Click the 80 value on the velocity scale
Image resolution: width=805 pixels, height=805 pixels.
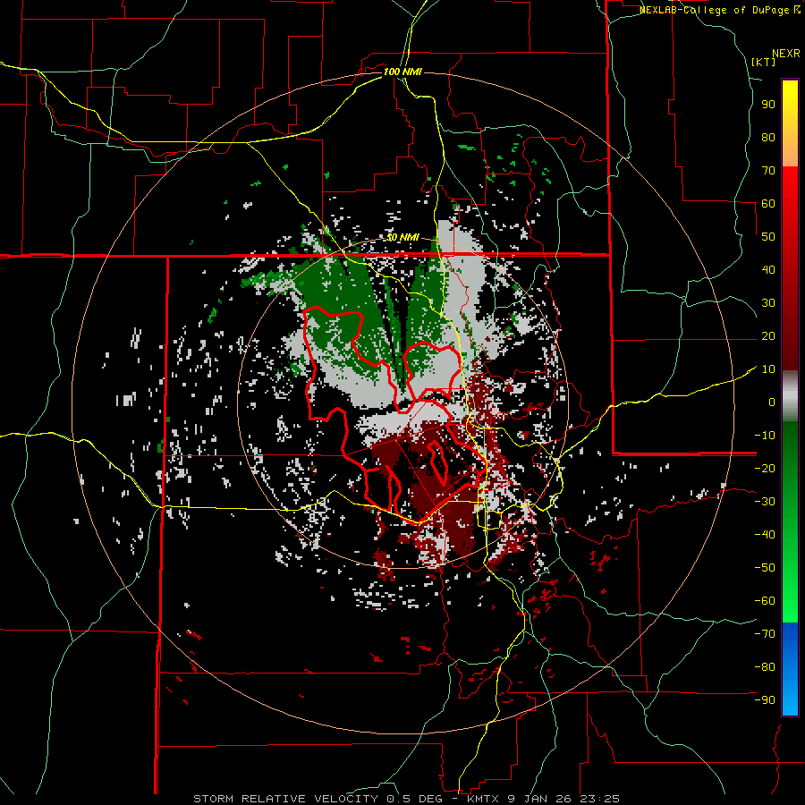click(x=768, y=137)
